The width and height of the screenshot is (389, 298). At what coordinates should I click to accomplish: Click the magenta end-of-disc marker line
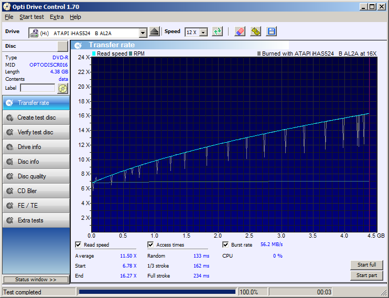point(370,144)
